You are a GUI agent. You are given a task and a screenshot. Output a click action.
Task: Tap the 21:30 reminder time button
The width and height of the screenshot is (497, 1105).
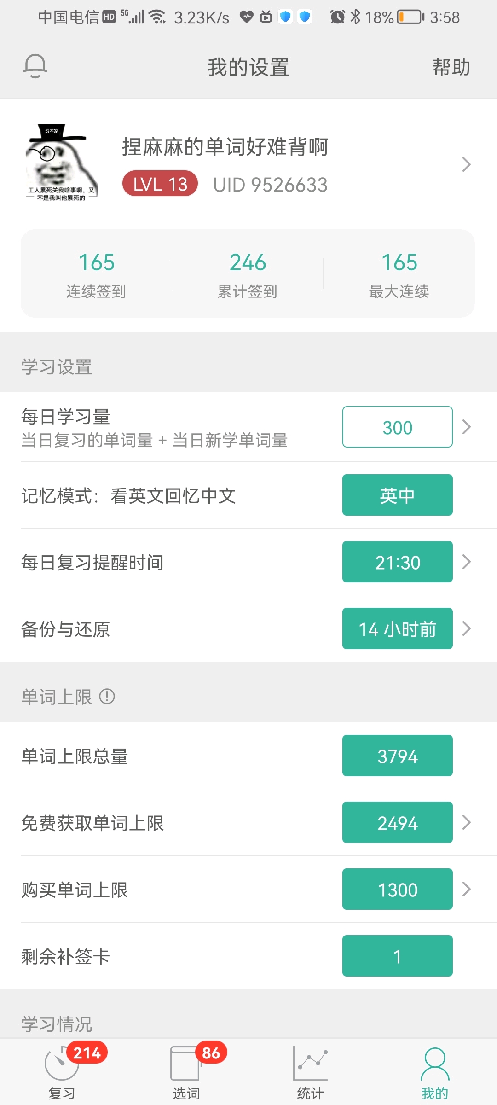tap(398, 562)
